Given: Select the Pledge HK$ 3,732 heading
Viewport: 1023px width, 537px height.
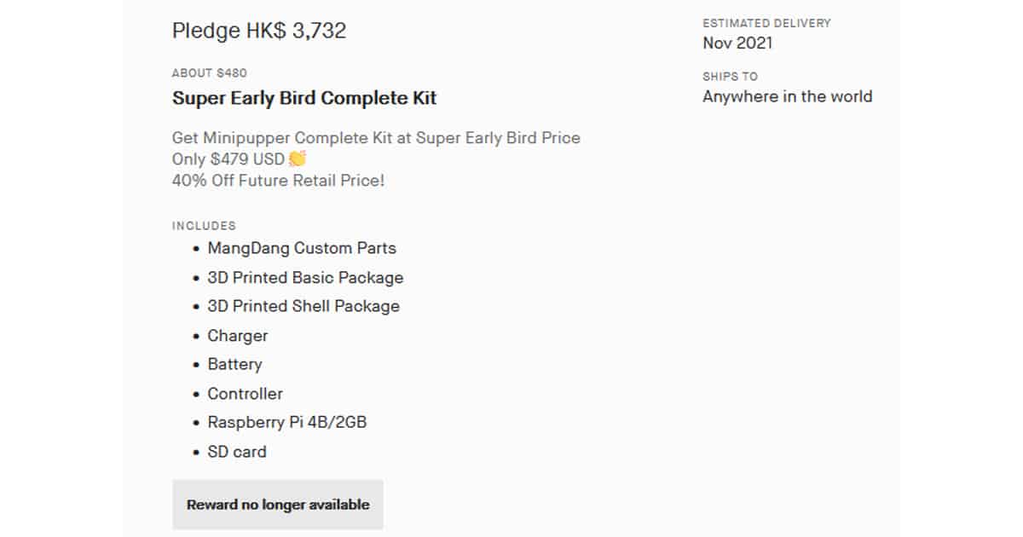Looking at the screenshot, I should 259,31.
